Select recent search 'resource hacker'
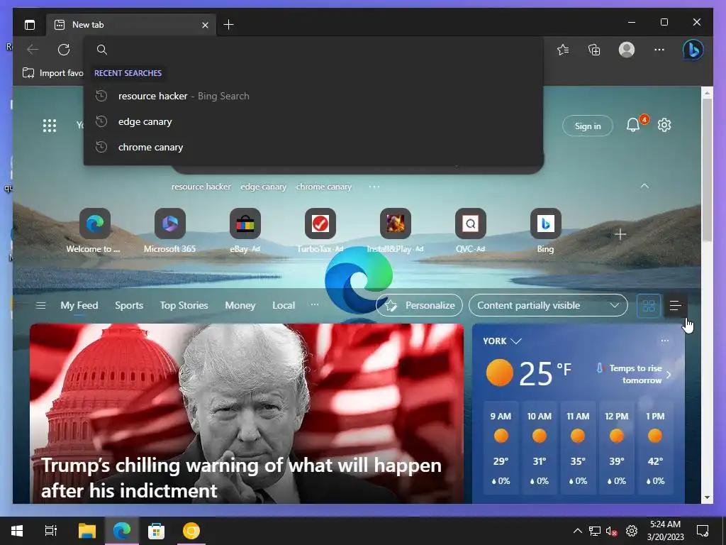 point(313,96)
